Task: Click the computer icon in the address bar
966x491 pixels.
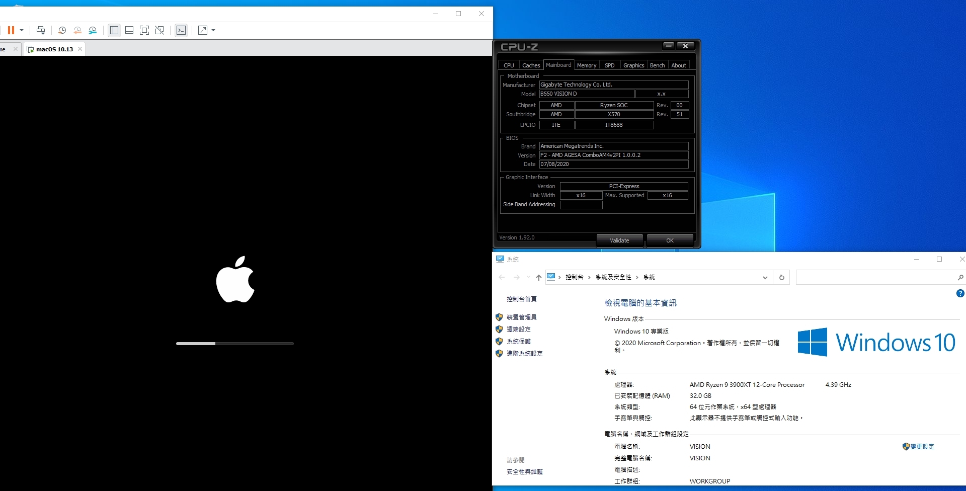Action: pyautogui.click(x=551, y=277)
